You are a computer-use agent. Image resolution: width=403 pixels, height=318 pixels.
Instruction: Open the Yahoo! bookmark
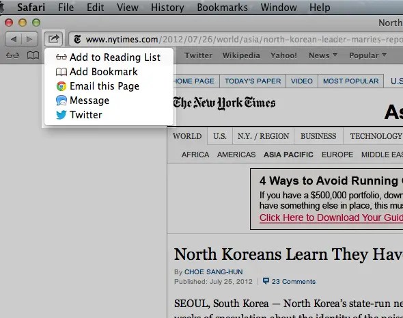(x=283, y=55)
